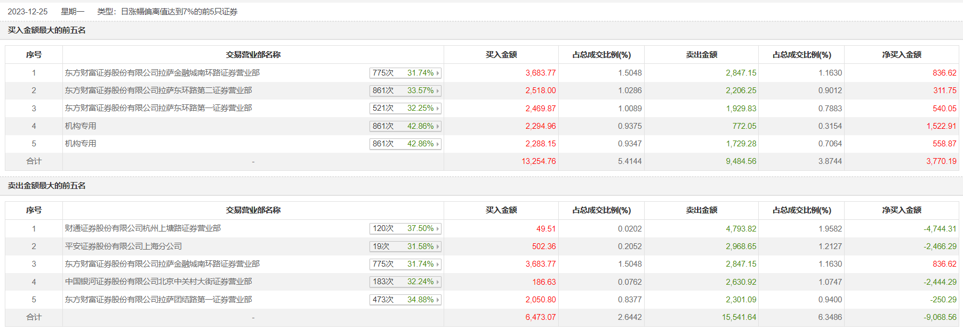Select the sell total 15,541.64 cell
Viewport: 963px width, 330px height.
click(739, 317)
